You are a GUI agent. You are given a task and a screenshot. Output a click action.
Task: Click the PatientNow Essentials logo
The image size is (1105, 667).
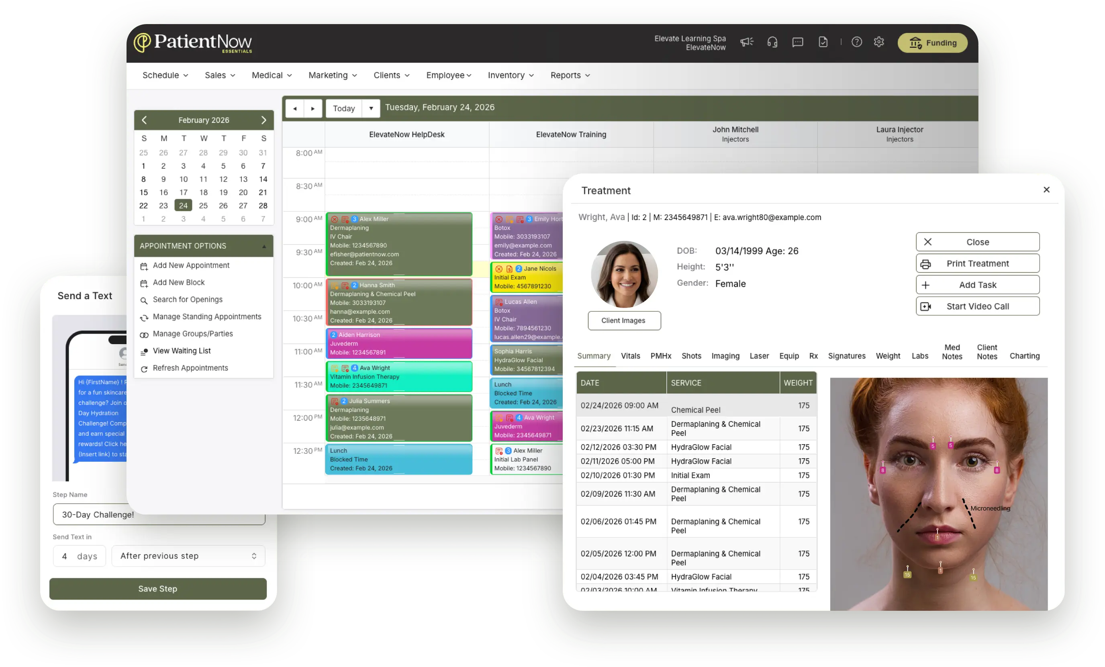tap(193, 43)
